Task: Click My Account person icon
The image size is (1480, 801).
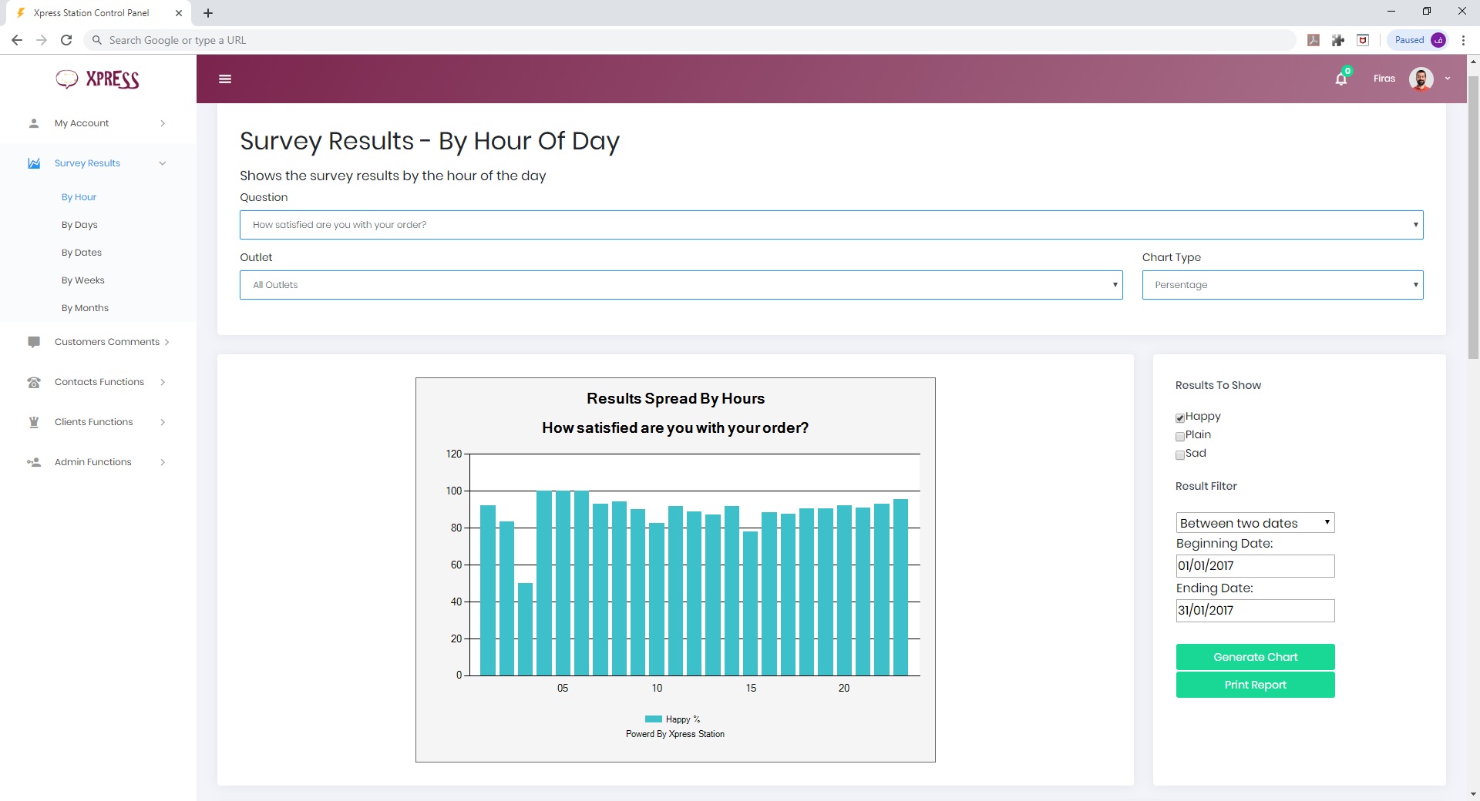Action: point(34,123)
